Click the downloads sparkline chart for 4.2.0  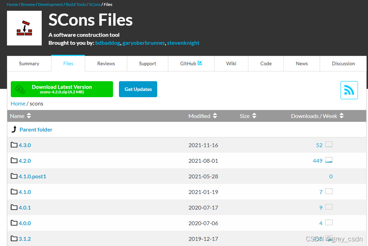click(329, 160)
